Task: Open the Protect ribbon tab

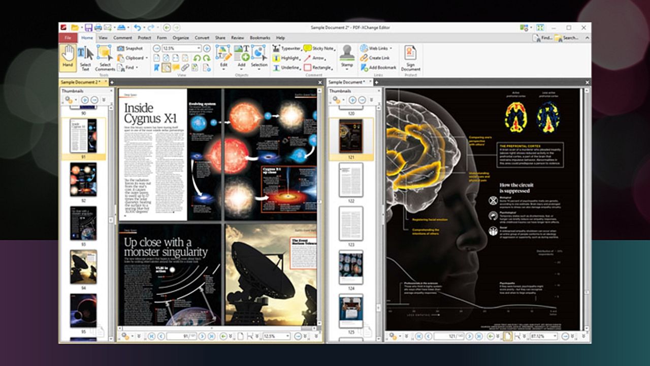Action: pos(144,38)
